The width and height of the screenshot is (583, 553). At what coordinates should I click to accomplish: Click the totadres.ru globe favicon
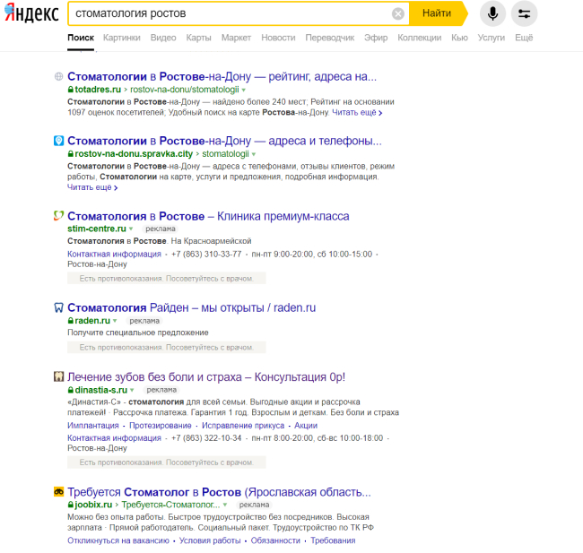(58, 76)
